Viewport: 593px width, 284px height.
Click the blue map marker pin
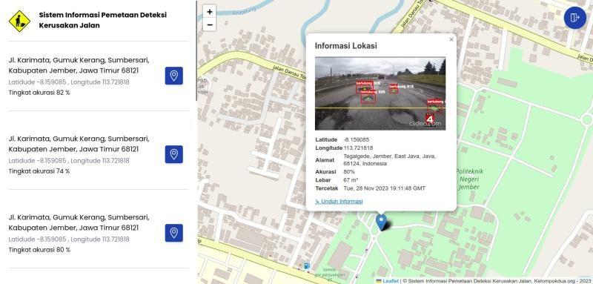click(381, 222)
